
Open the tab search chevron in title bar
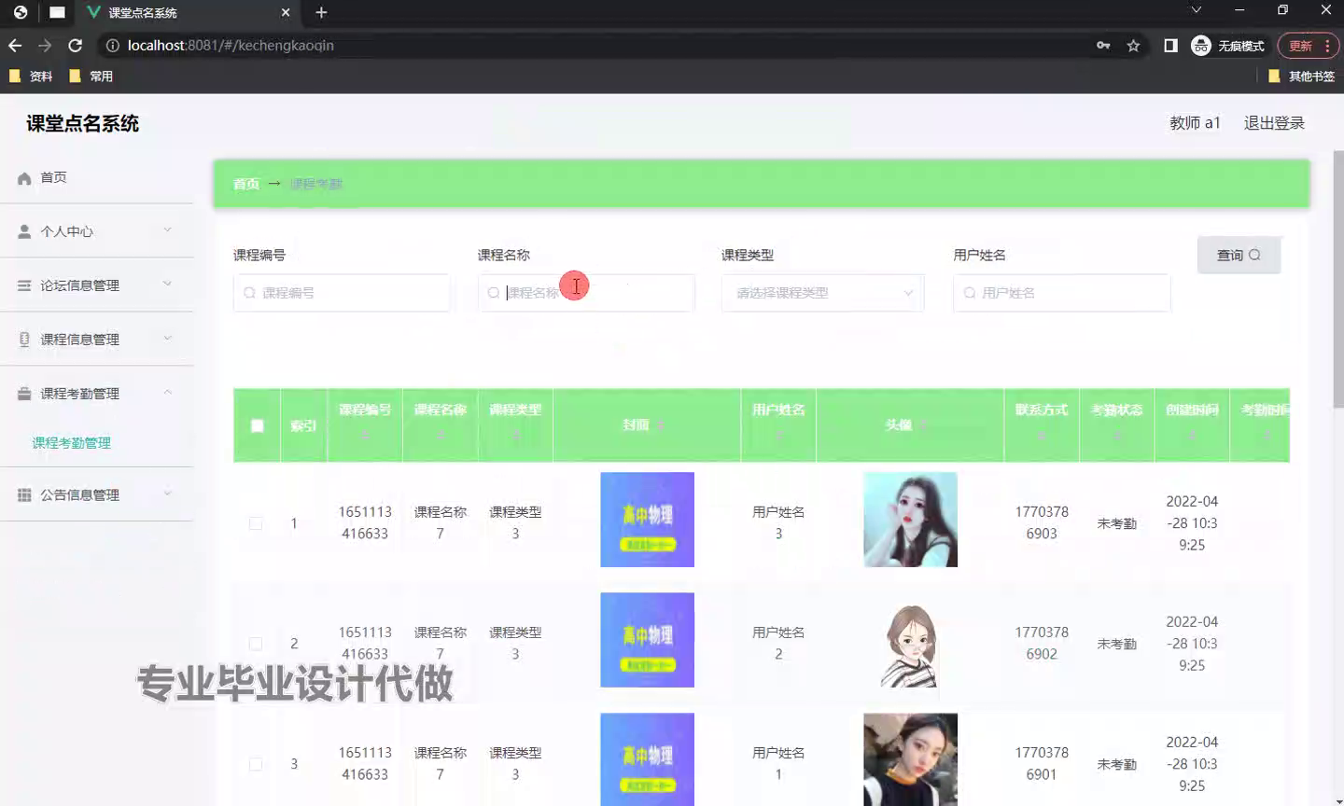tap(1196, 10)
